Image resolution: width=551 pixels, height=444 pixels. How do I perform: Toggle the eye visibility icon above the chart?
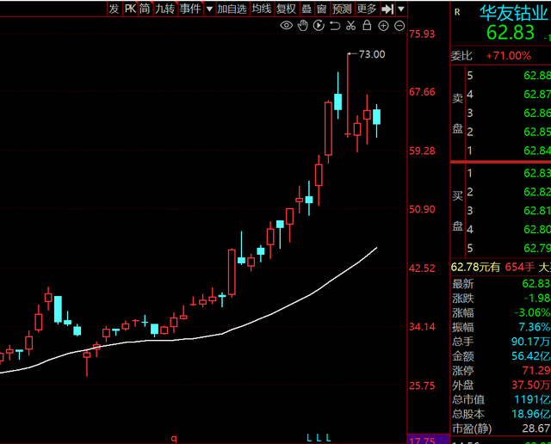287,25
